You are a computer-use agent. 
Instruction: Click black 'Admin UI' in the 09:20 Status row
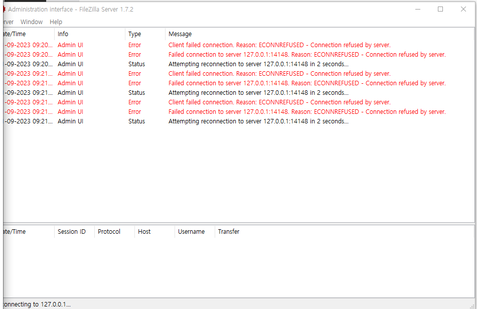70,64
